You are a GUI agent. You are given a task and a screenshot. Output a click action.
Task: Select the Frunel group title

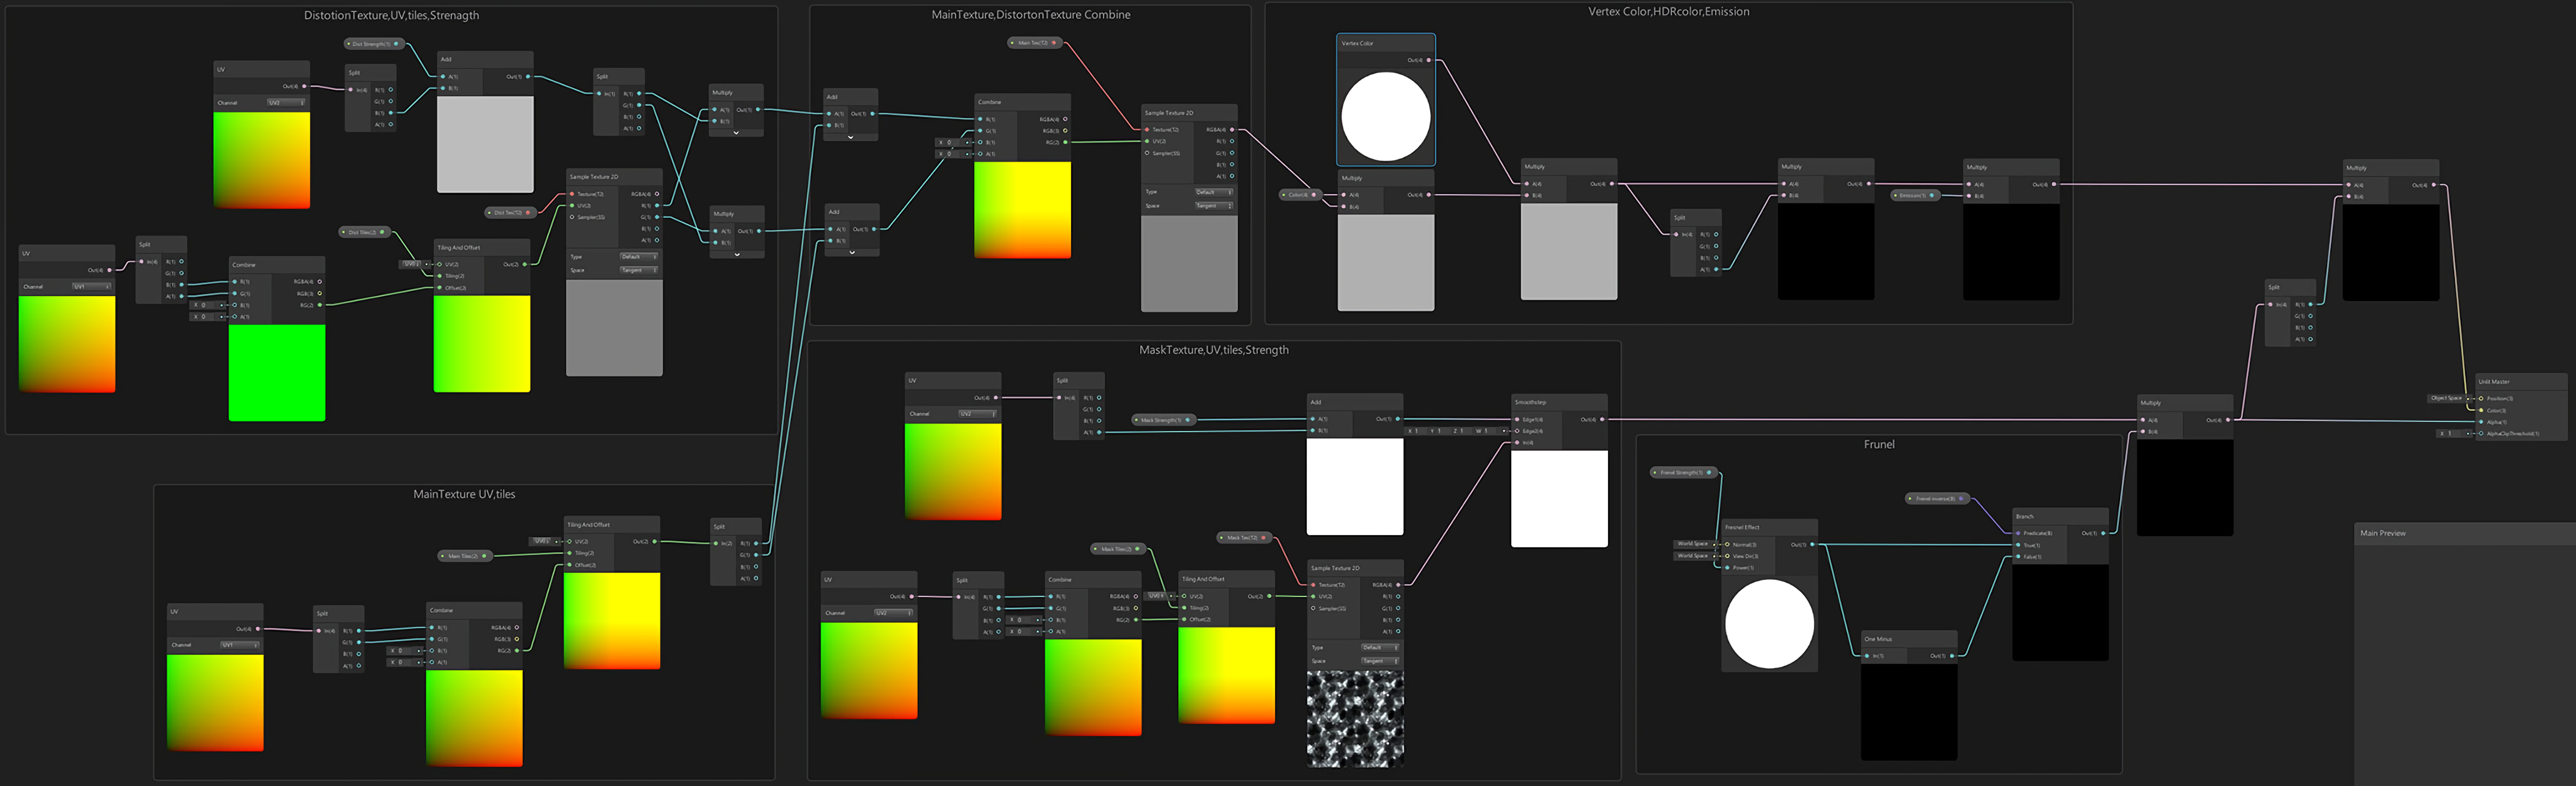(x=1878, y=445)
